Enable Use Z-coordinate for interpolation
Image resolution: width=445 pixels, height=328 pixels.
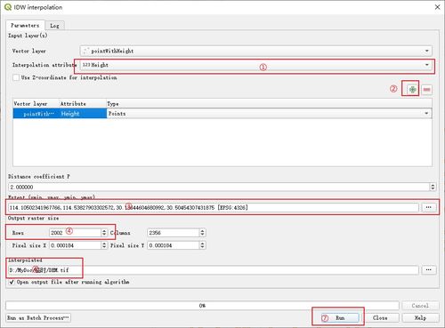coord(16,77)
